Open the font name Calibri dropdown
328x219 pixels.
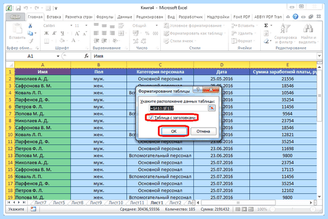pos(71,26)
